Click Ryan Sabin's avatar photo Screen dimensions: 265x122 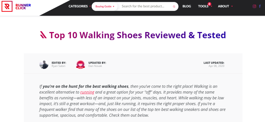[x=44, y=64]
